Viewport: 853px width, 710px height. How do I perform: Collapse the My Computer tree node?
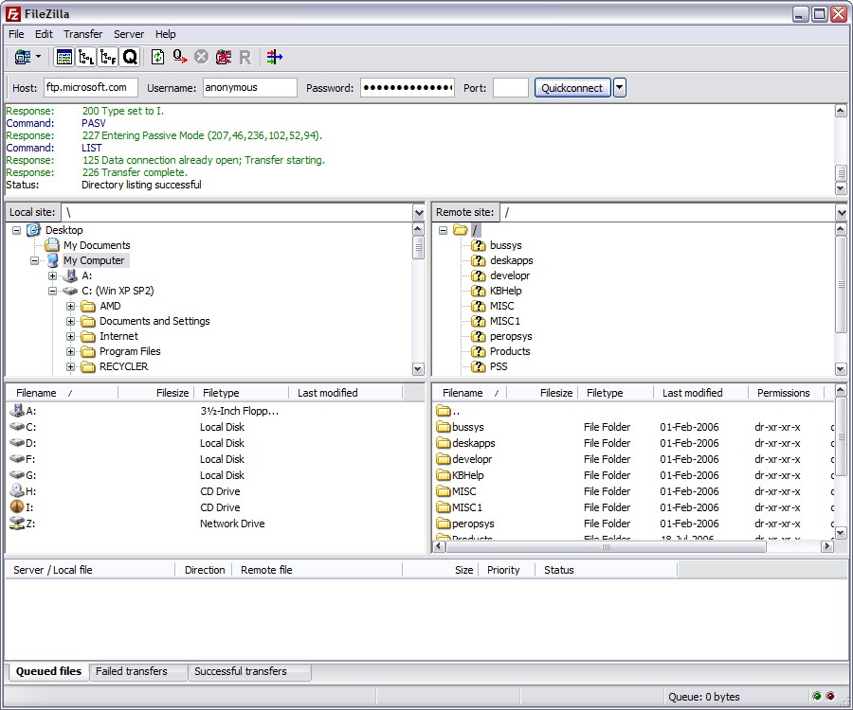[35, 260]
